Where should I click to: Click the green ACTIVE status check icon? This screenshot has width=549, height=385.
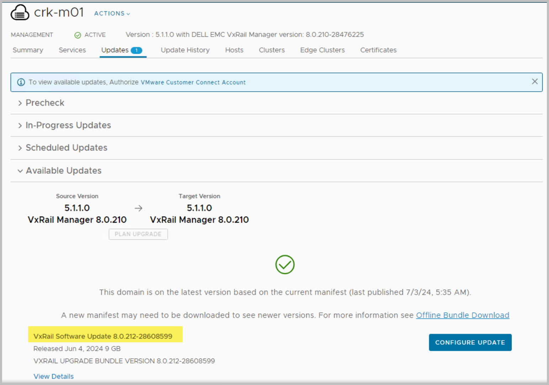(78, 35)
